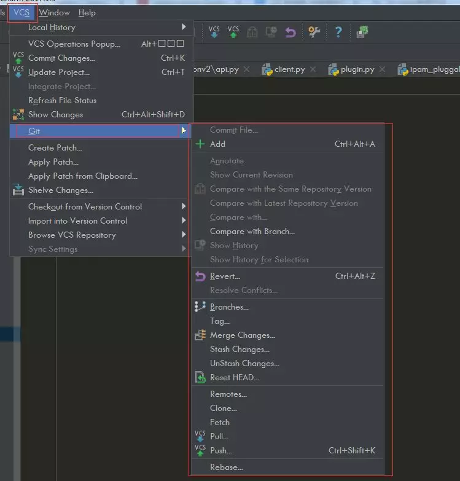Select Tag in Git submenu
This screenshot has height=481, width=460.
(x=287, y=321)
